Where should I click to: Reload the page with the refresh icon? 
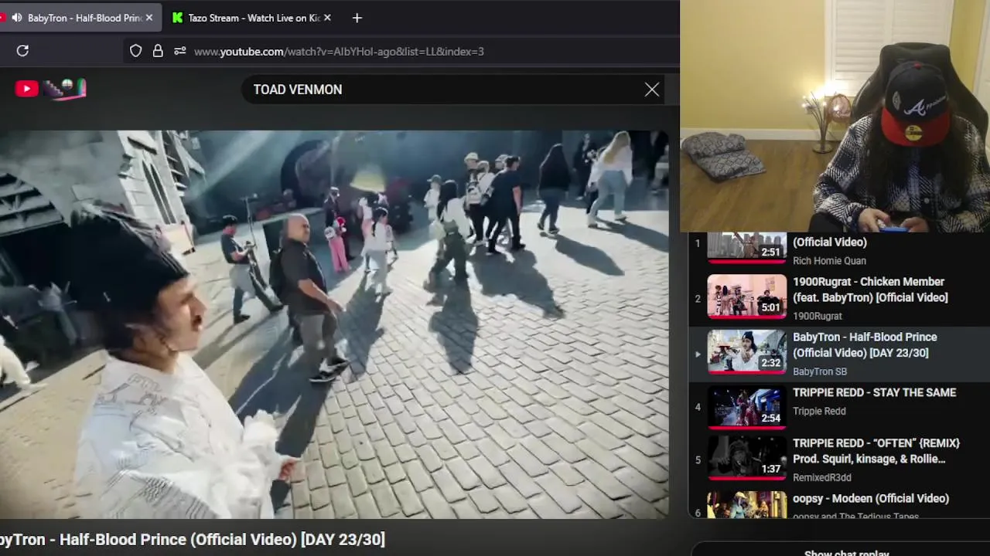[x=22, y=51]
